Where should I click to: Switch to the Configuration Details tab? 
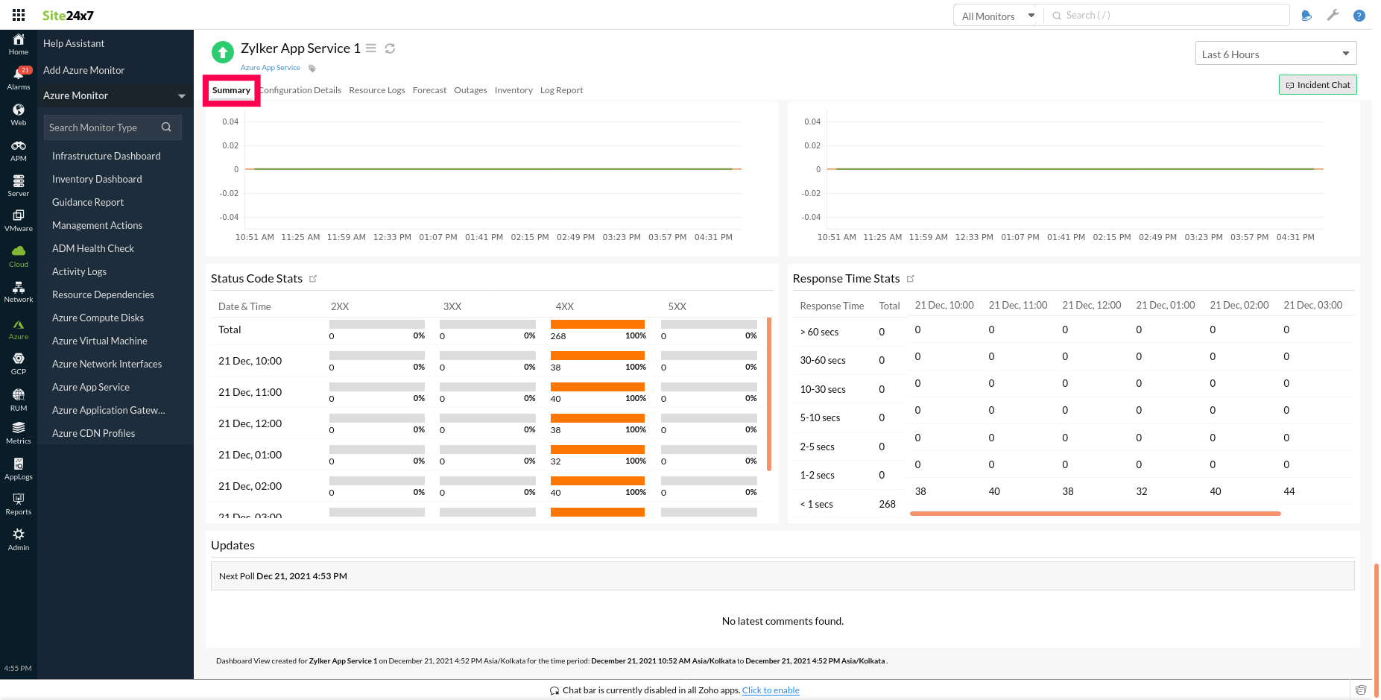click(x=300, y=89)
